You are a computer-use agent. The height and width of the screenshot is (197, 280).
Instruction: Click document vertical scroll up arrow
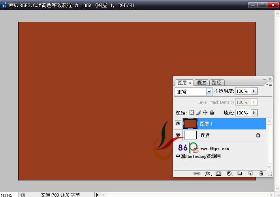pyautogui.click(x=277, y=14)
